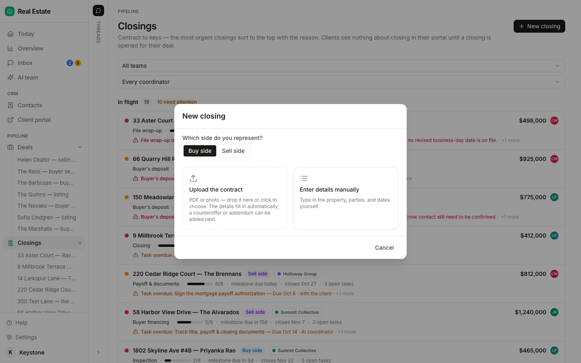Click the Client portal external link icon
Screen dimensions: 581x363
10,120
